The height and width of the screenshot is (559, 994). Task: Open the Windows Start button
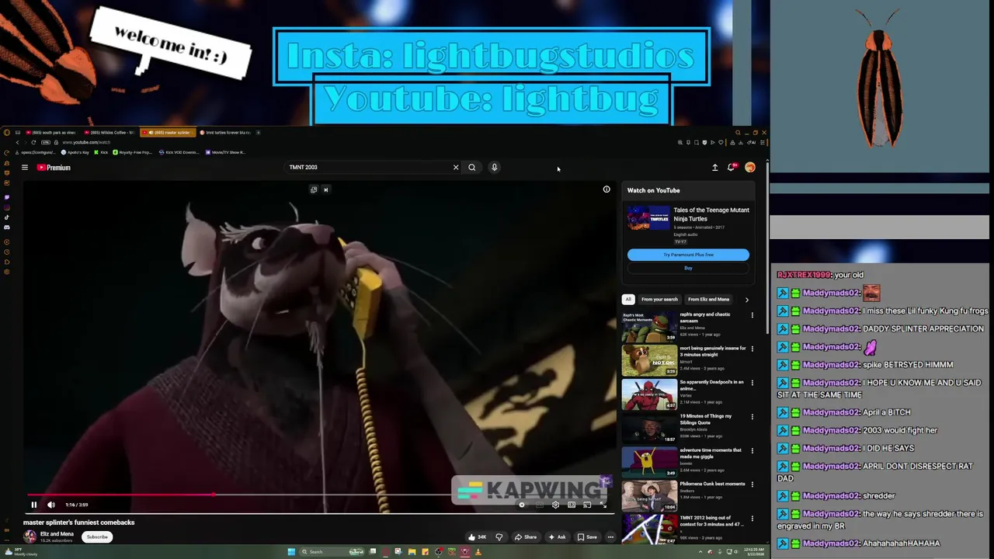(291, 552)
